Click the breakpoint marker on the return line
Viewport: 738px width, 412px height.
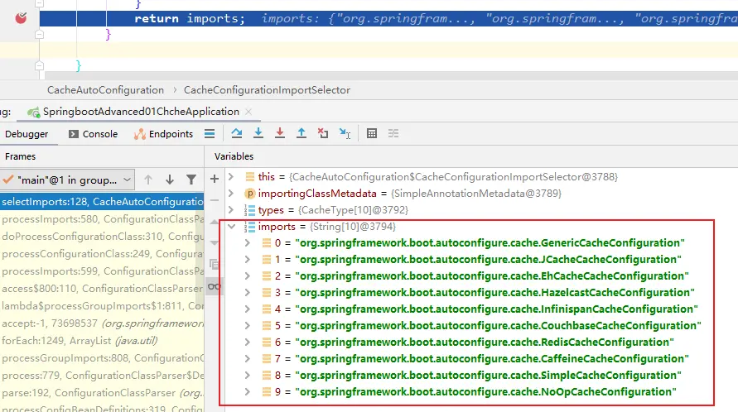coord(21,18)
